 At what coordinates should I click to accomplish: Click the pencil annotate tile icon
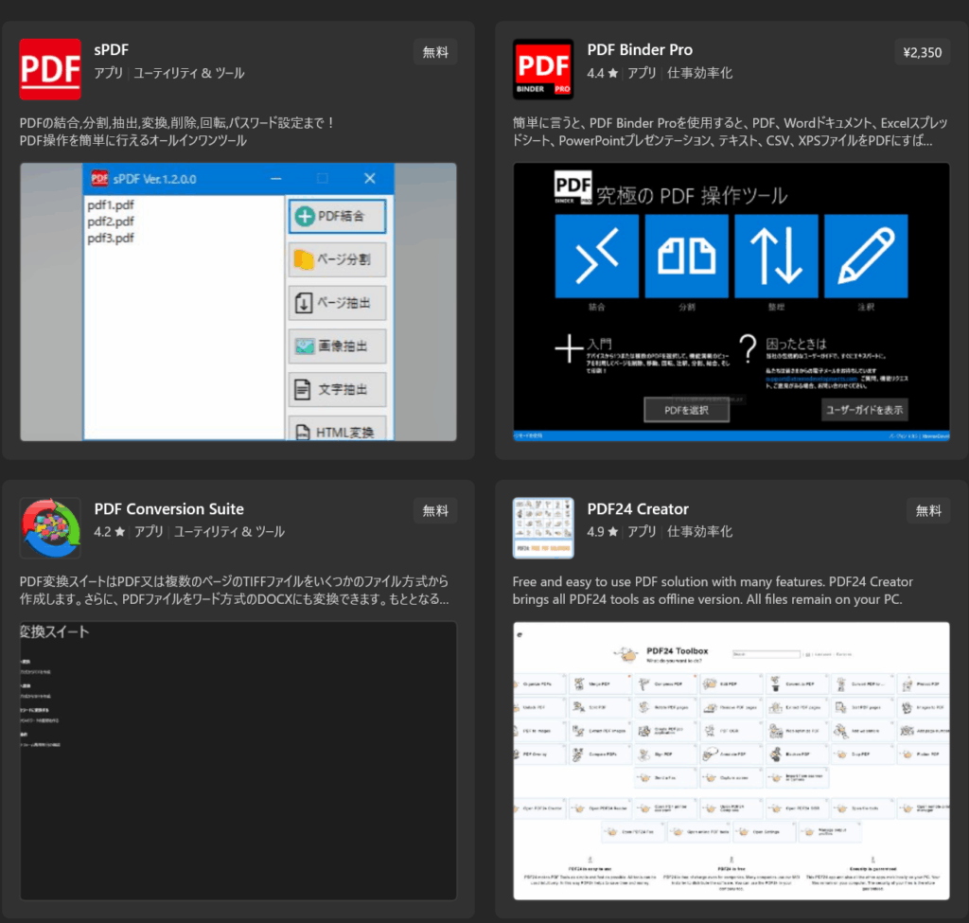point(866,256)
